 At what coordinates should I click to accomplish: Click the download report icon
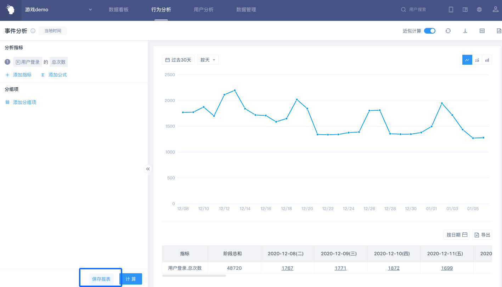click(465, 31)
